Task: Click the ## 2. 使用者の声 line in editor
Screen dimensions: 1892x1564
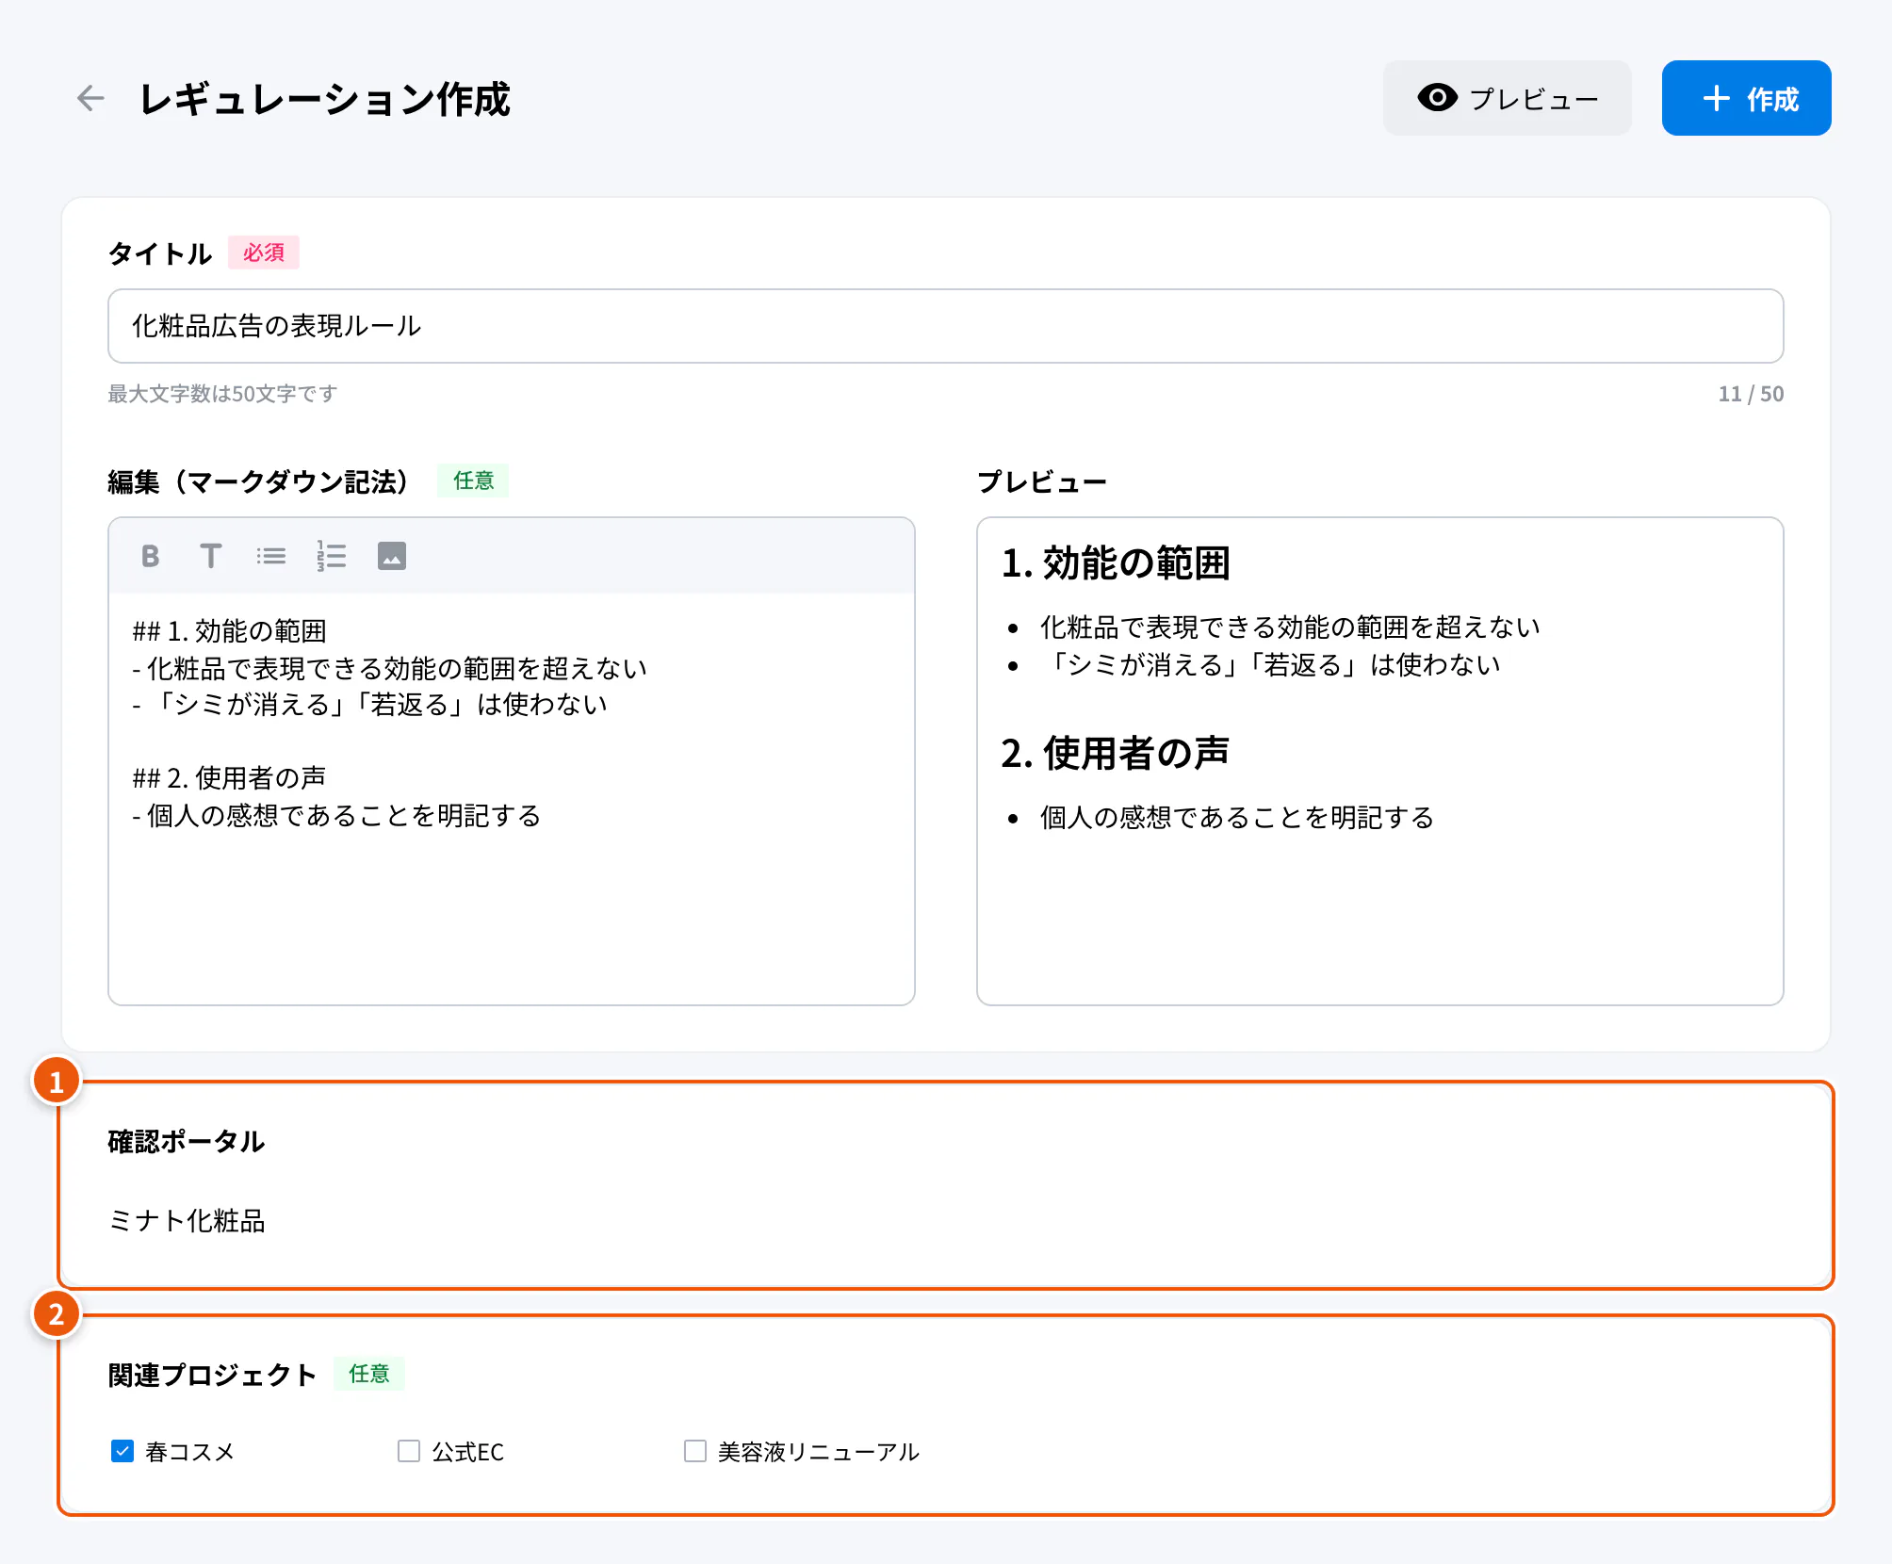Action: coord(229,777)
